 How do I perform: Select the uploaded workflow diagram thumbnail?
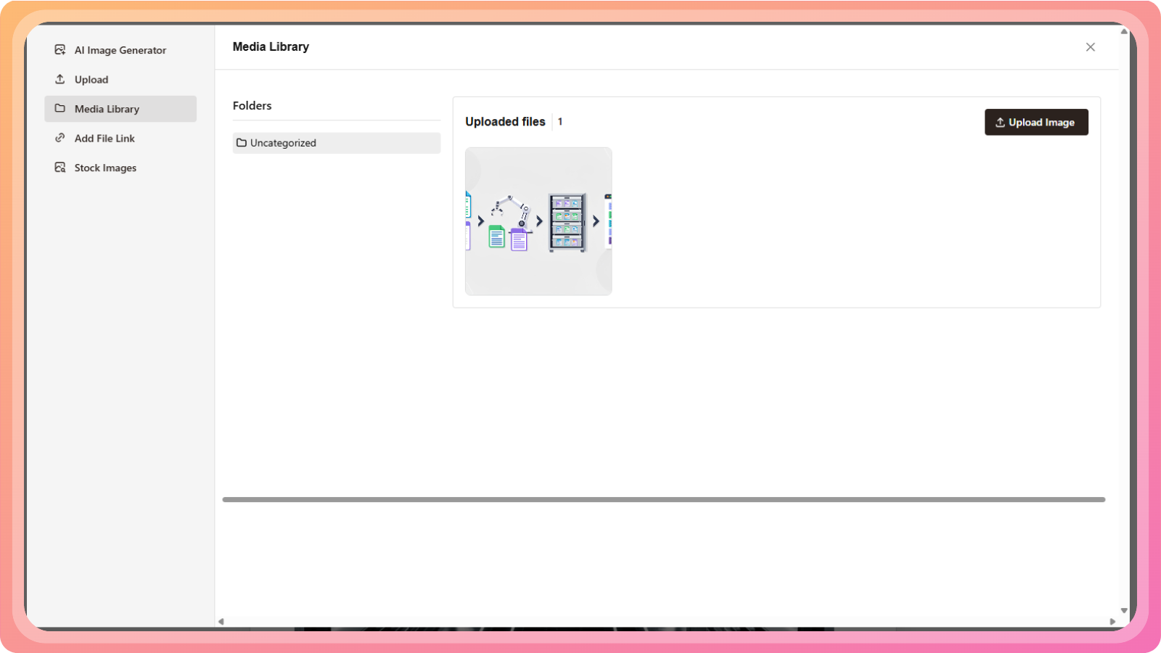coord(538,221)
